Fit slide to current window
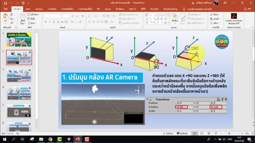The image size is (255, 143). pyautogui.click(x=253, y=133)
